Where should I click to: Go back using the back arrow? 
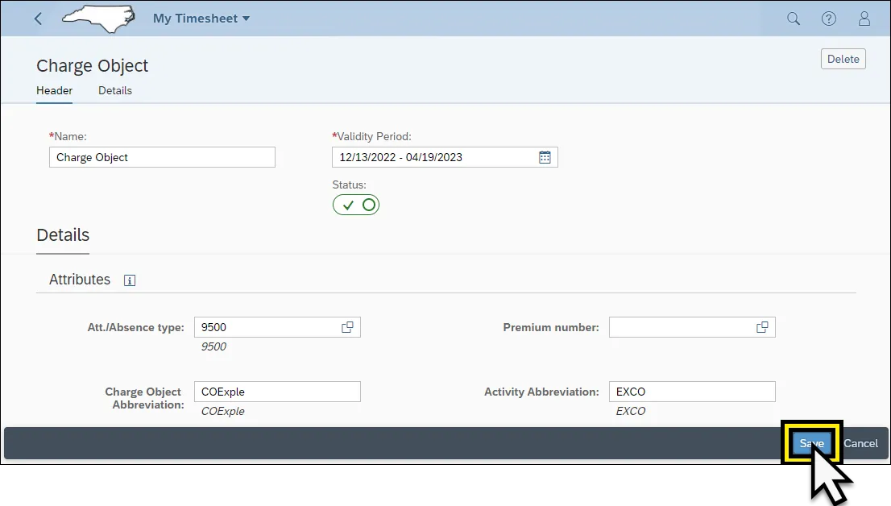(38, 19)
